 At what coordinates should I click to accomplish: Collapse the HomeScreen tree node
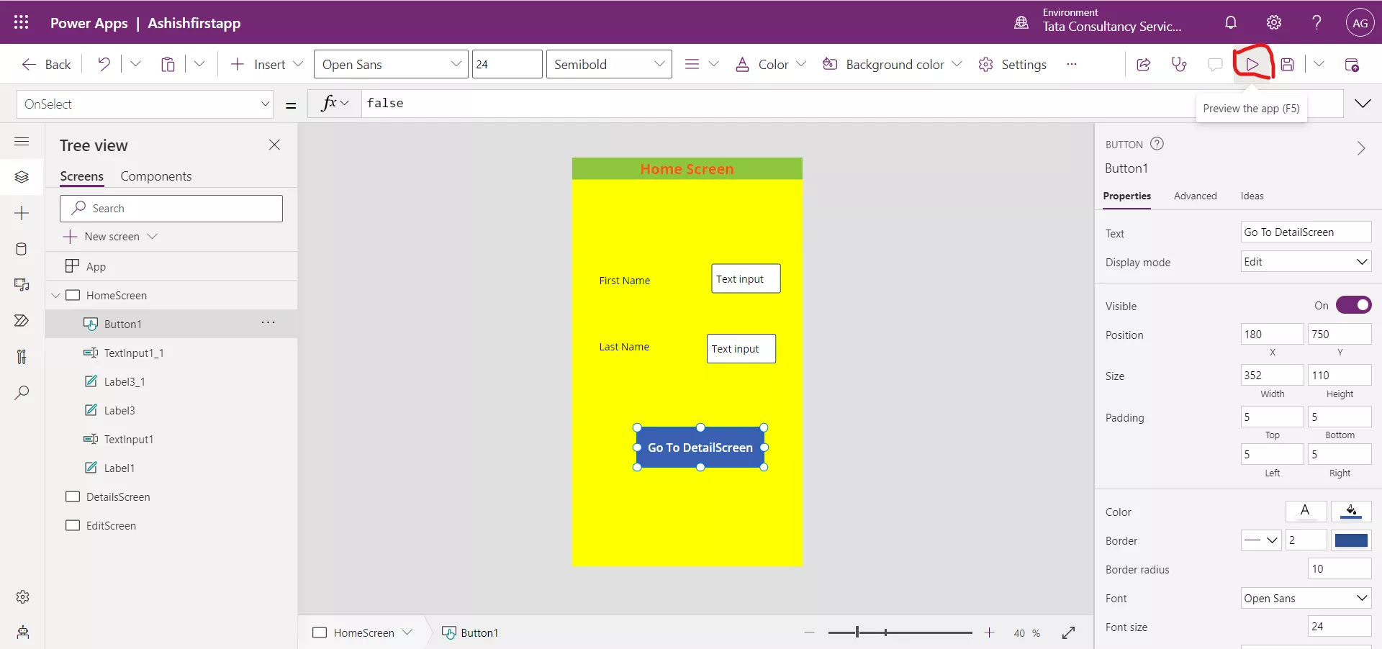[x=56, y=295]
